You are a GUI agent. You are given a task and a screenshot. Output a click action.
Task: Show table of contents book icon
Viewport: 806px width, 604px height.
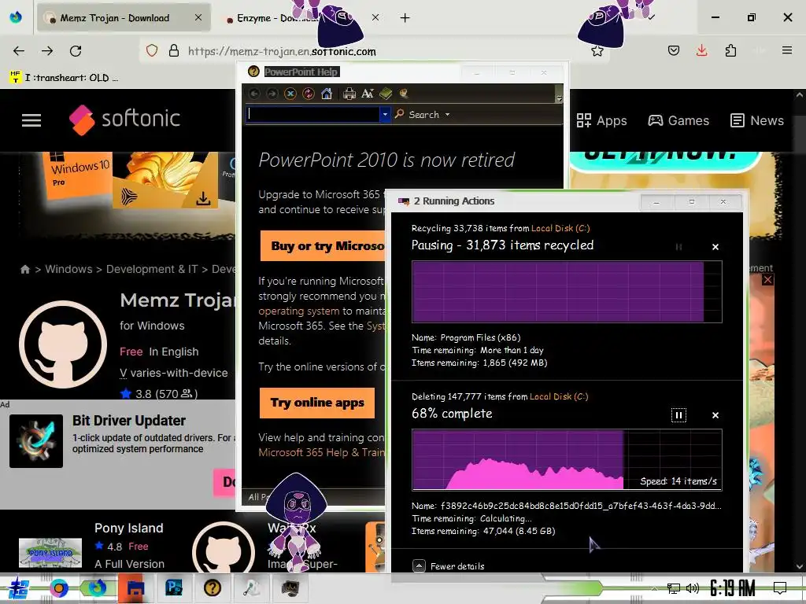tap(386, 94)
